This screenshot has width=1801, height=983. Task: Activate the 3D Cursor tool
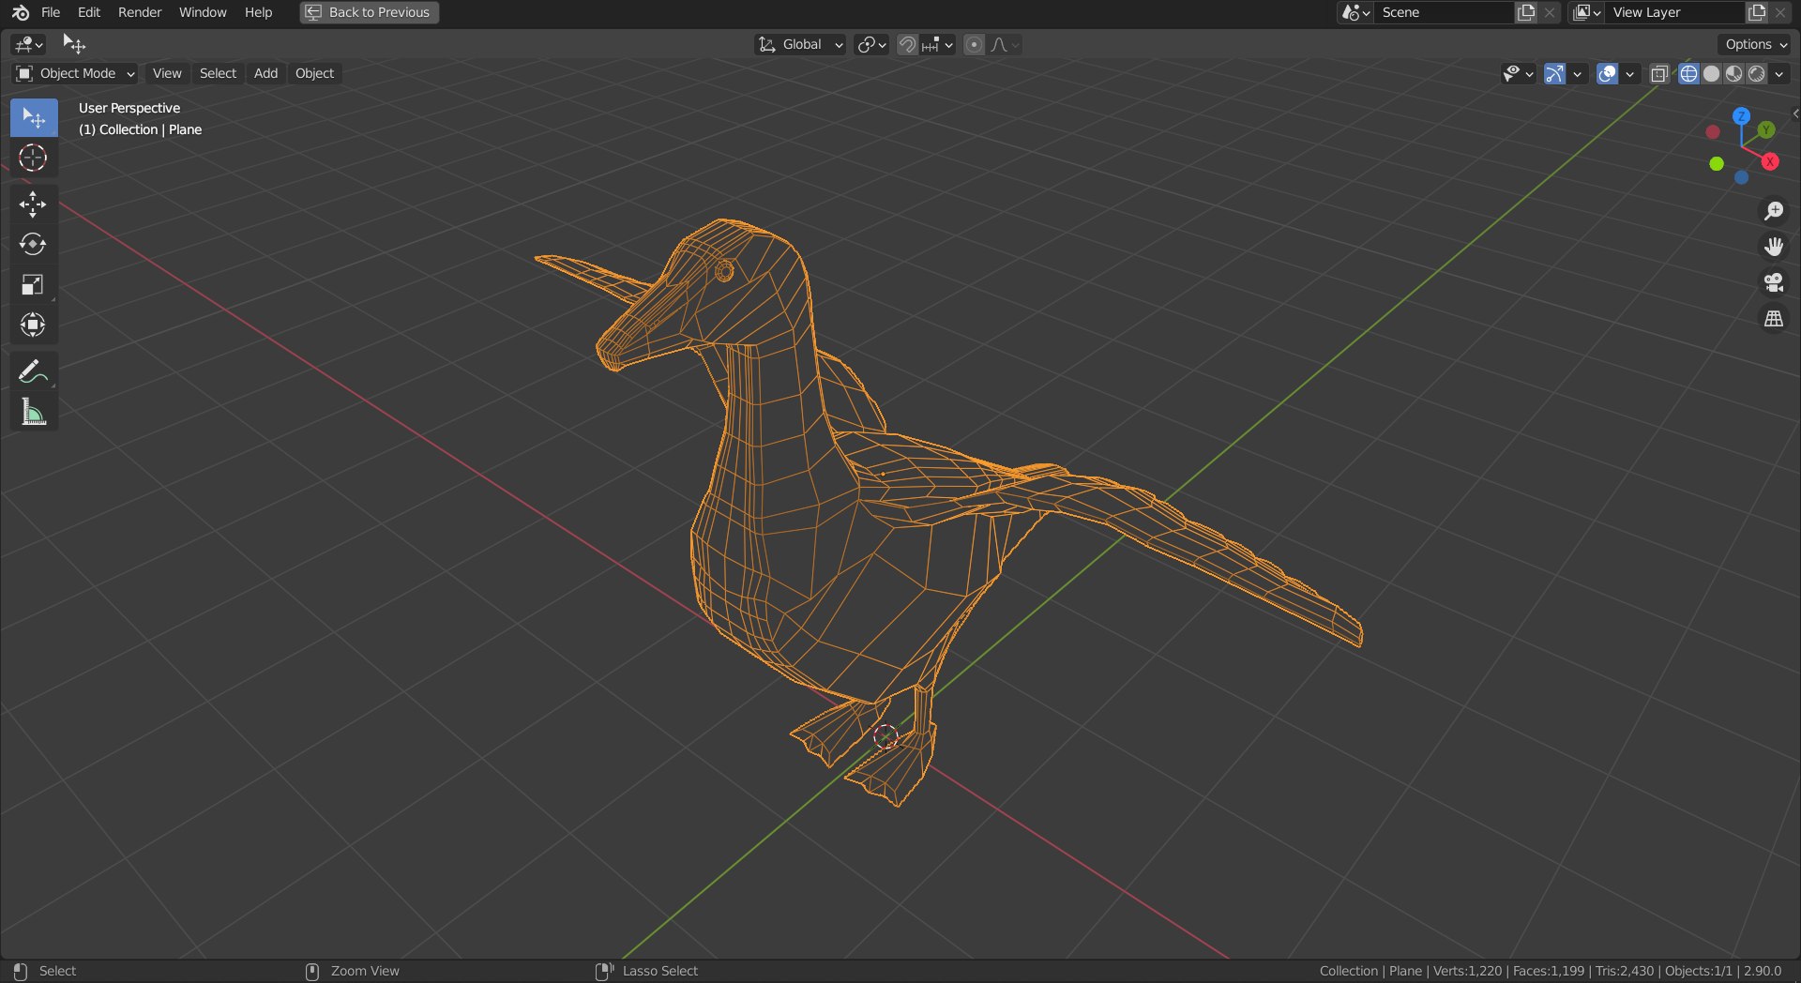(x=34, y=158)
